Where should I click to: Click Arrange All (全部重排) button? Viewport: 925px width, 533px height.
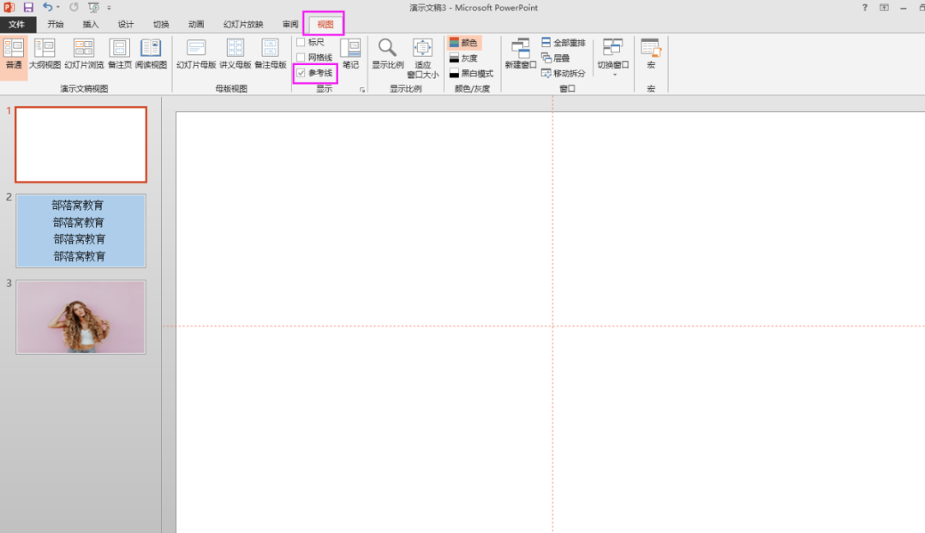(x=564, y=43)
